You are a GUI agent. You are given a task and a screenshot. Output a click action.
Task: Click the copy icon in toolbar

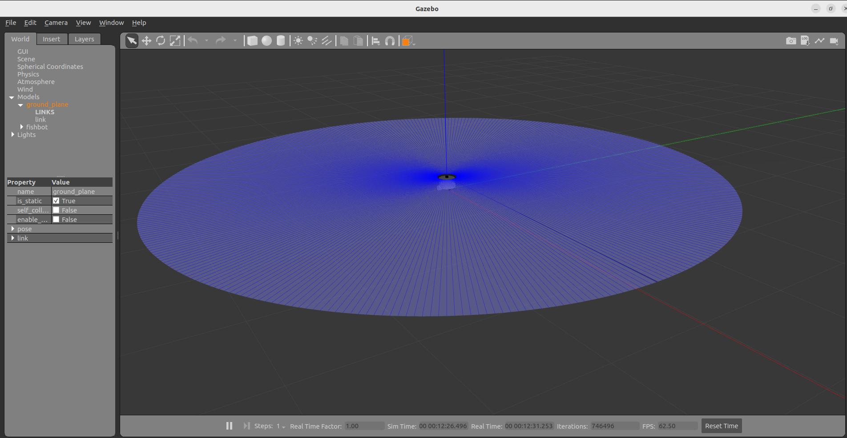tap(344, 41)
